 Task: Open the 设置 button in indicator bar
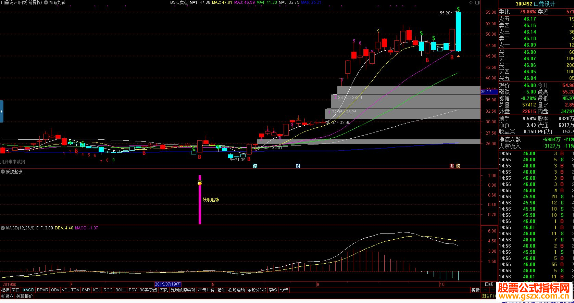[x=284, y=290]
